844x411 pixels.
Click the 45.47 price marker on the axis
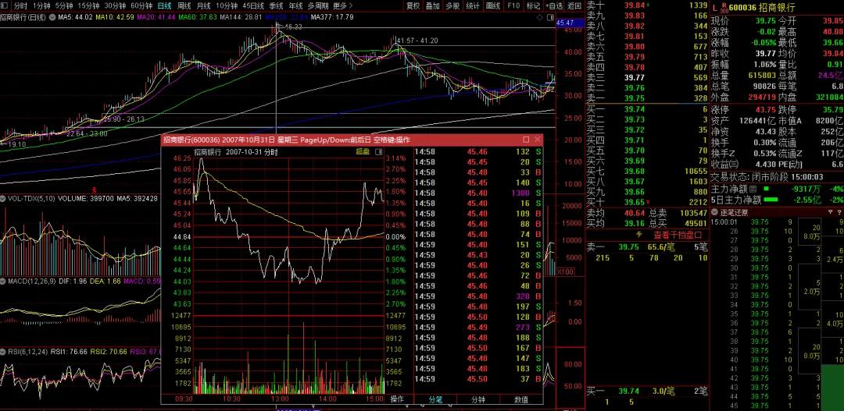pyautogui.click(x=564, y=23)
